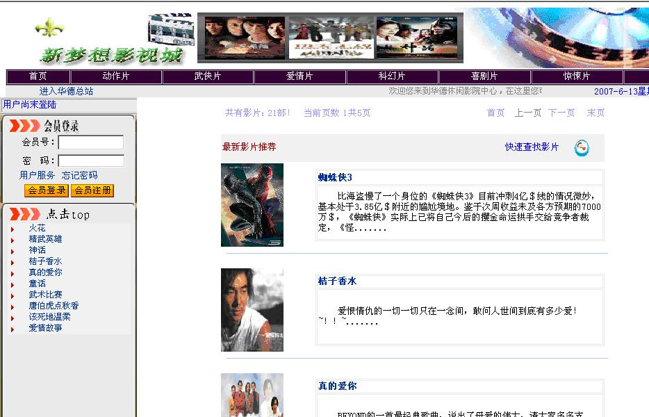Open 精武英雄 in the top list
Screen dimensions: 649x417
click(46, 239)
